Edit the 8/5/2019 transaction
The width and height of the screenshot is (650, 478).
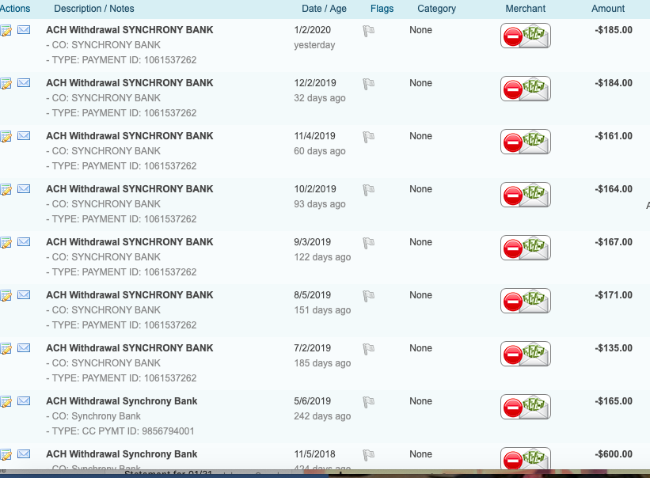click(6, 295)
